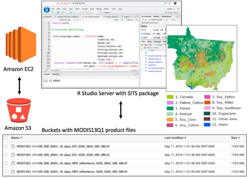The image size is (248, 179).
Task: Select the merge_rasters.R editor tab
Action: point(112,17)
